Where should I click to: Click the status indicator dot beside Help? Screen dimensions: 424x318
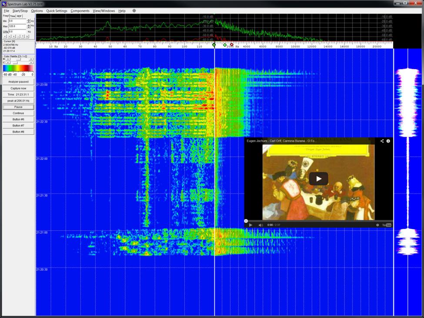click(x=134, y=11)
